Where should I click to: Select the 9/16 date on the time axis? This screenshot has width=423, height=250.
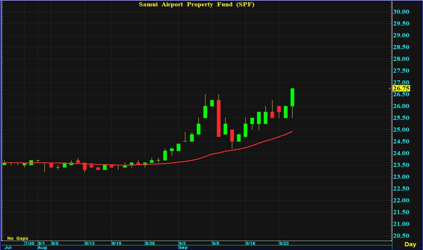(x=250, y=243)
